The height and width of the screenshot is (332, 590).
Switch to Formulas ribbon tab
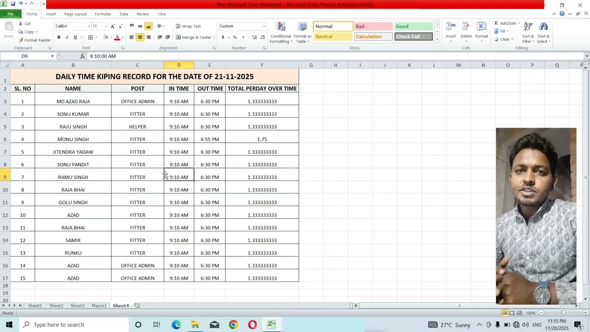click(x=103, y=14)
